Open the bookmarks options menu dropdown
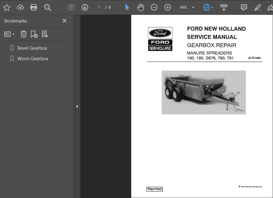Screen dimensions: 273x198 10,34
